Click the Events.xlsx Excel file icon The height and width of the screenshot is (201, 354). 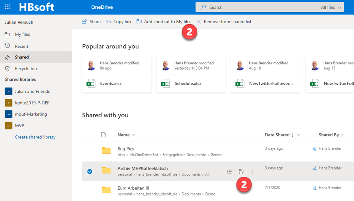pos(91,83)
